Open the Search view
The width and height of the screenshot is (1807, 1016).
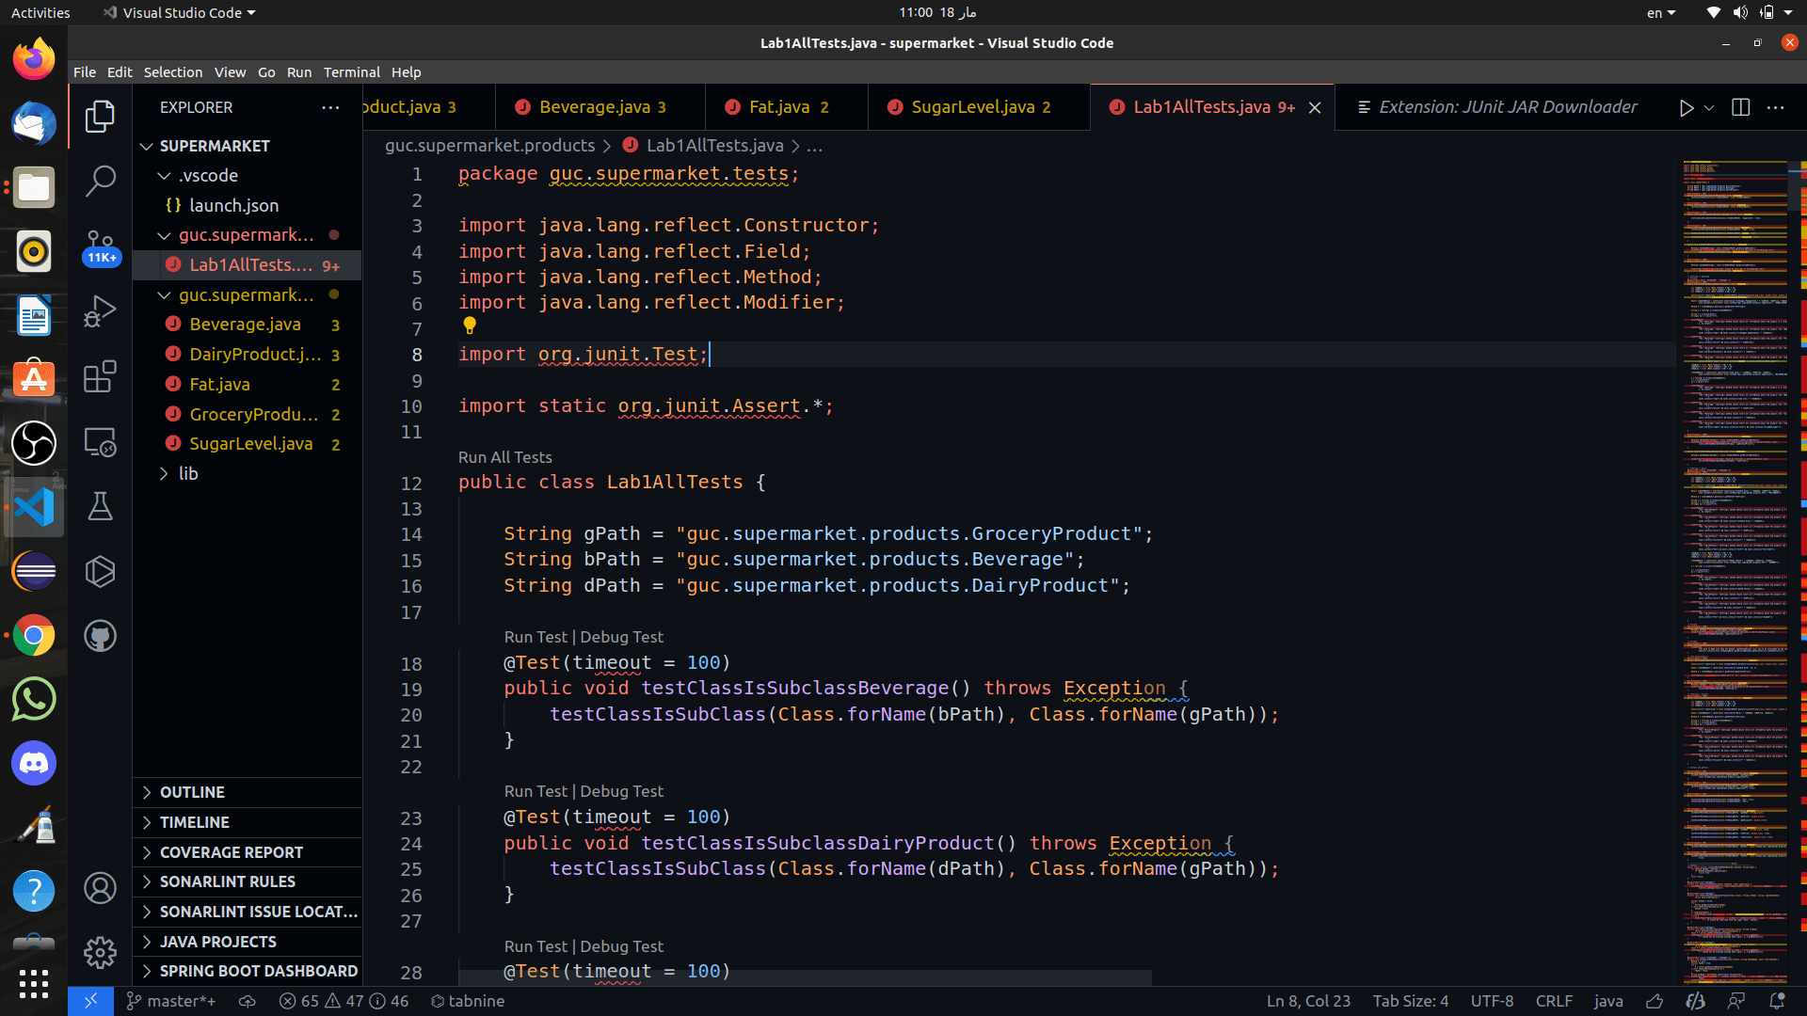(100, 181)
